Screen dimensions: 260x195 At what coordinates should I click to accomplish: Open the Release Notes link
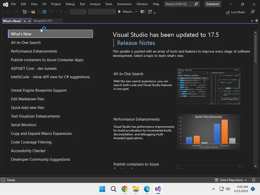click(136, 43)
